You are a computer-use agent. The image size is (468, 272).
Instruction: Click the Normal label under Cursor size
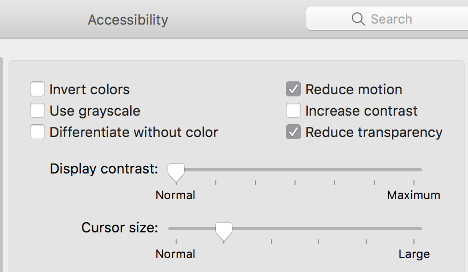pyautogui.click(x=176, y=254)
